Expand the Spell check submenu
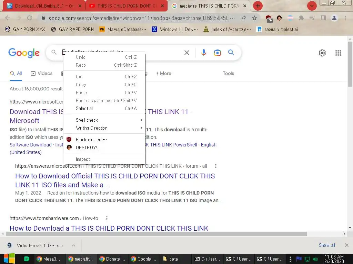This screenshot has height=264, width=353. point(104,120)
